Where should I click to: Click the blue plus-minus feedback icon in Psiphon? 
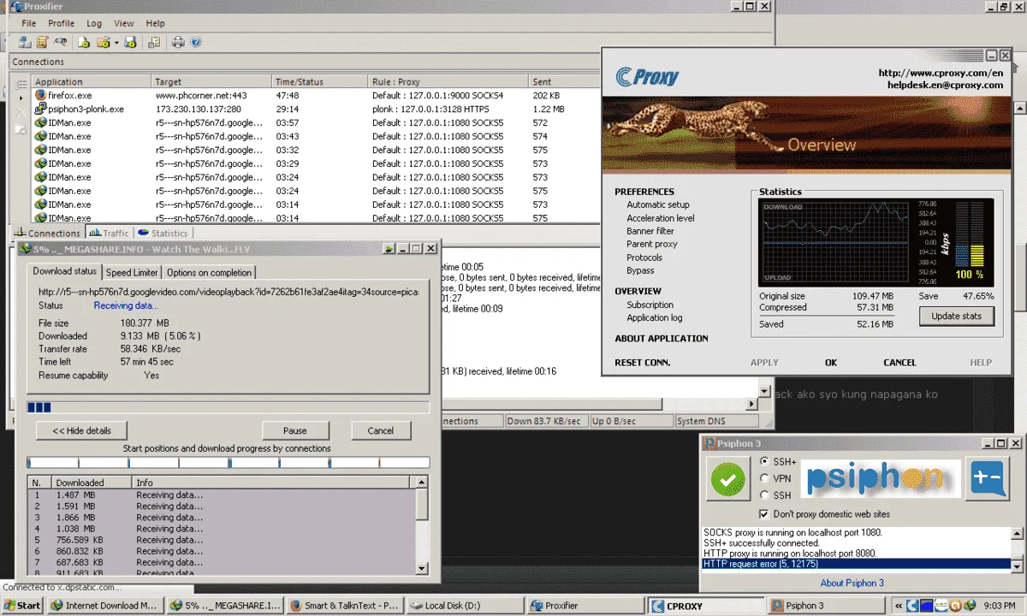pos(987,479)
